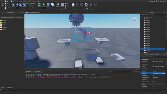The width and height of the screenshot is (167, 94).
Task: Close the game's viewport document tab
Action: click(x=39, y=13)
